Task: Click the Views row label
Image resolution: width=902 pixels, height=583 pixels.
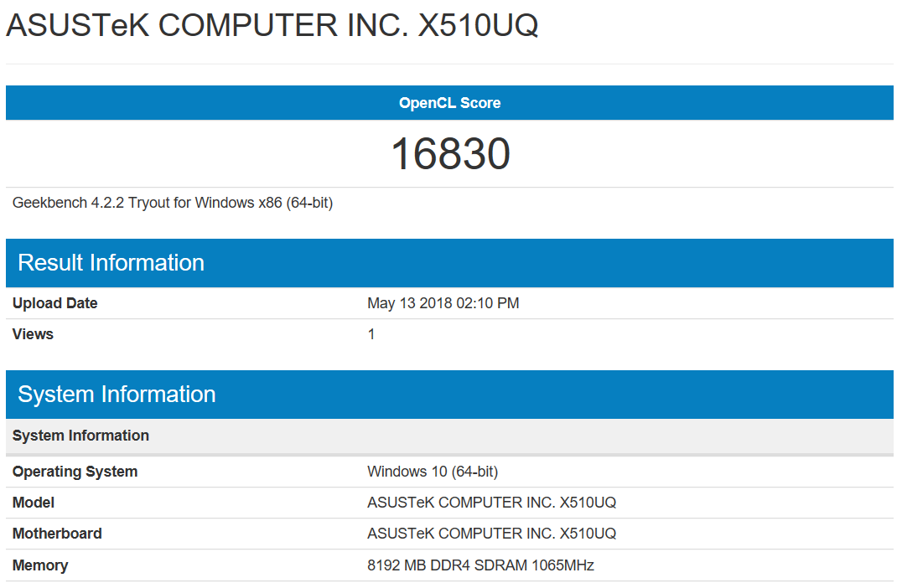Action: (33, 334)
